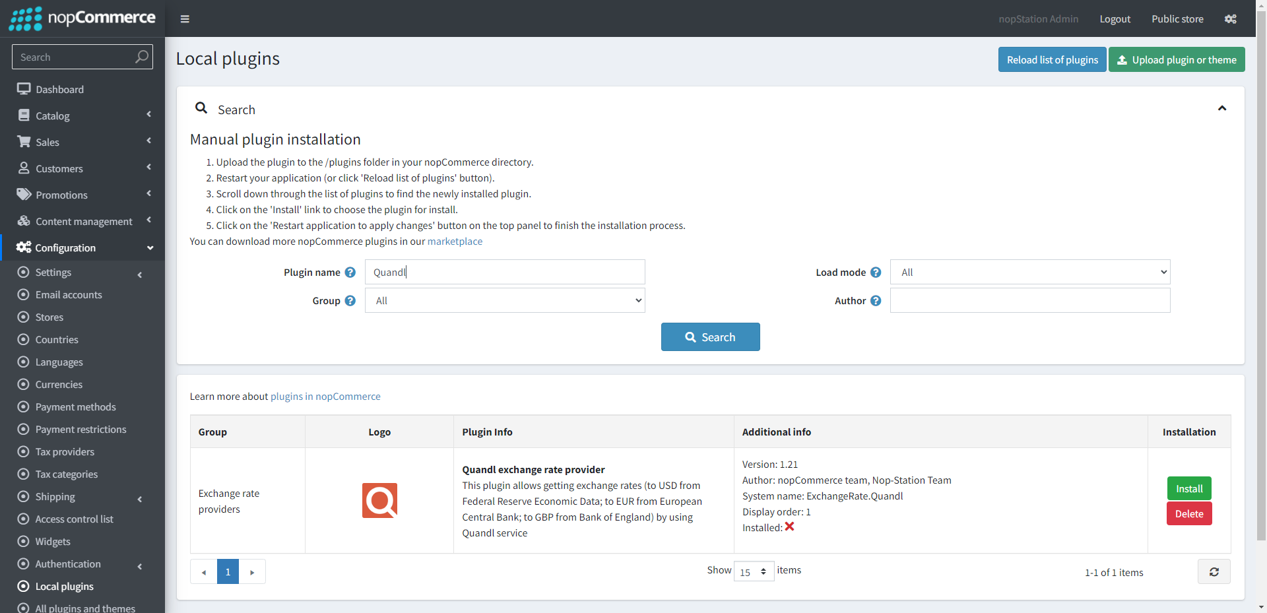Click the Customers person icon
Image resolution: width=1267 pixels, height=613 pixels.
tap(24, 168)
